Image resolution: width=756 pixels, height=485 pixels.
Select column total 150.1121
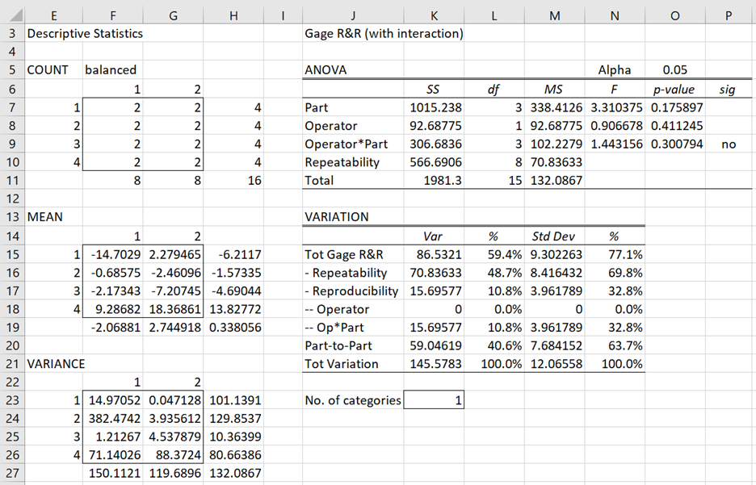(113, 473)
